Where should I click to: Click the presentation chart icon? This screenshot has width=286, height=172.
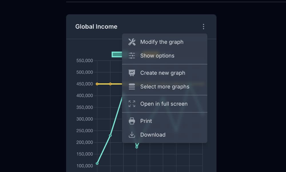click(x=132, y=73)
